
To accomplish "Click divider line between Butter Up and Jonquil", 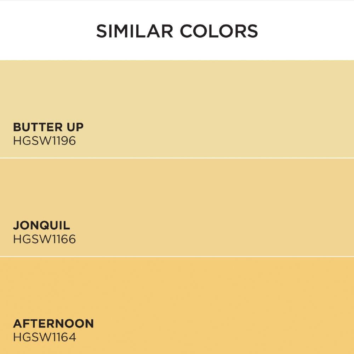I will pyautogui.click(x=177, y=158).
